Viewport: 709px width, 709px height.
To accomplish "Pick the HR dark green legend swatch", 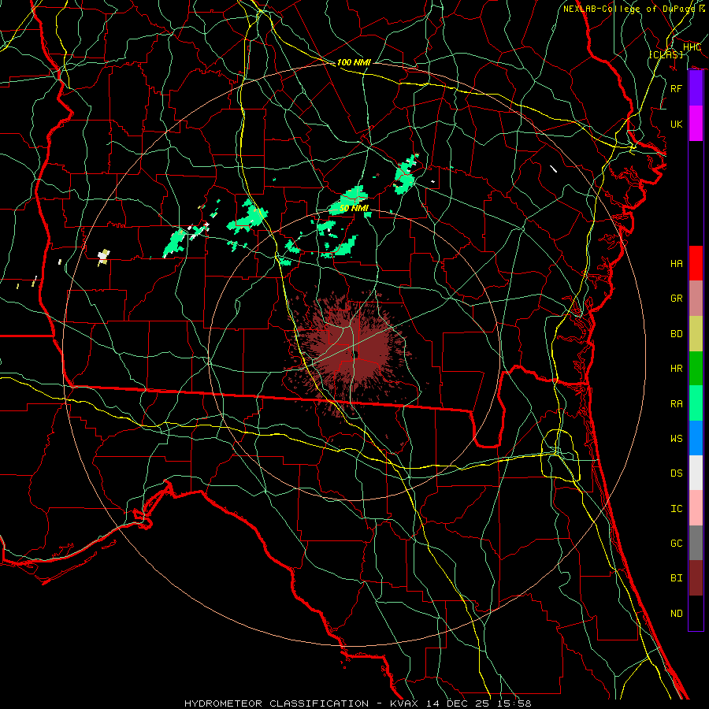I will (696, 368).
